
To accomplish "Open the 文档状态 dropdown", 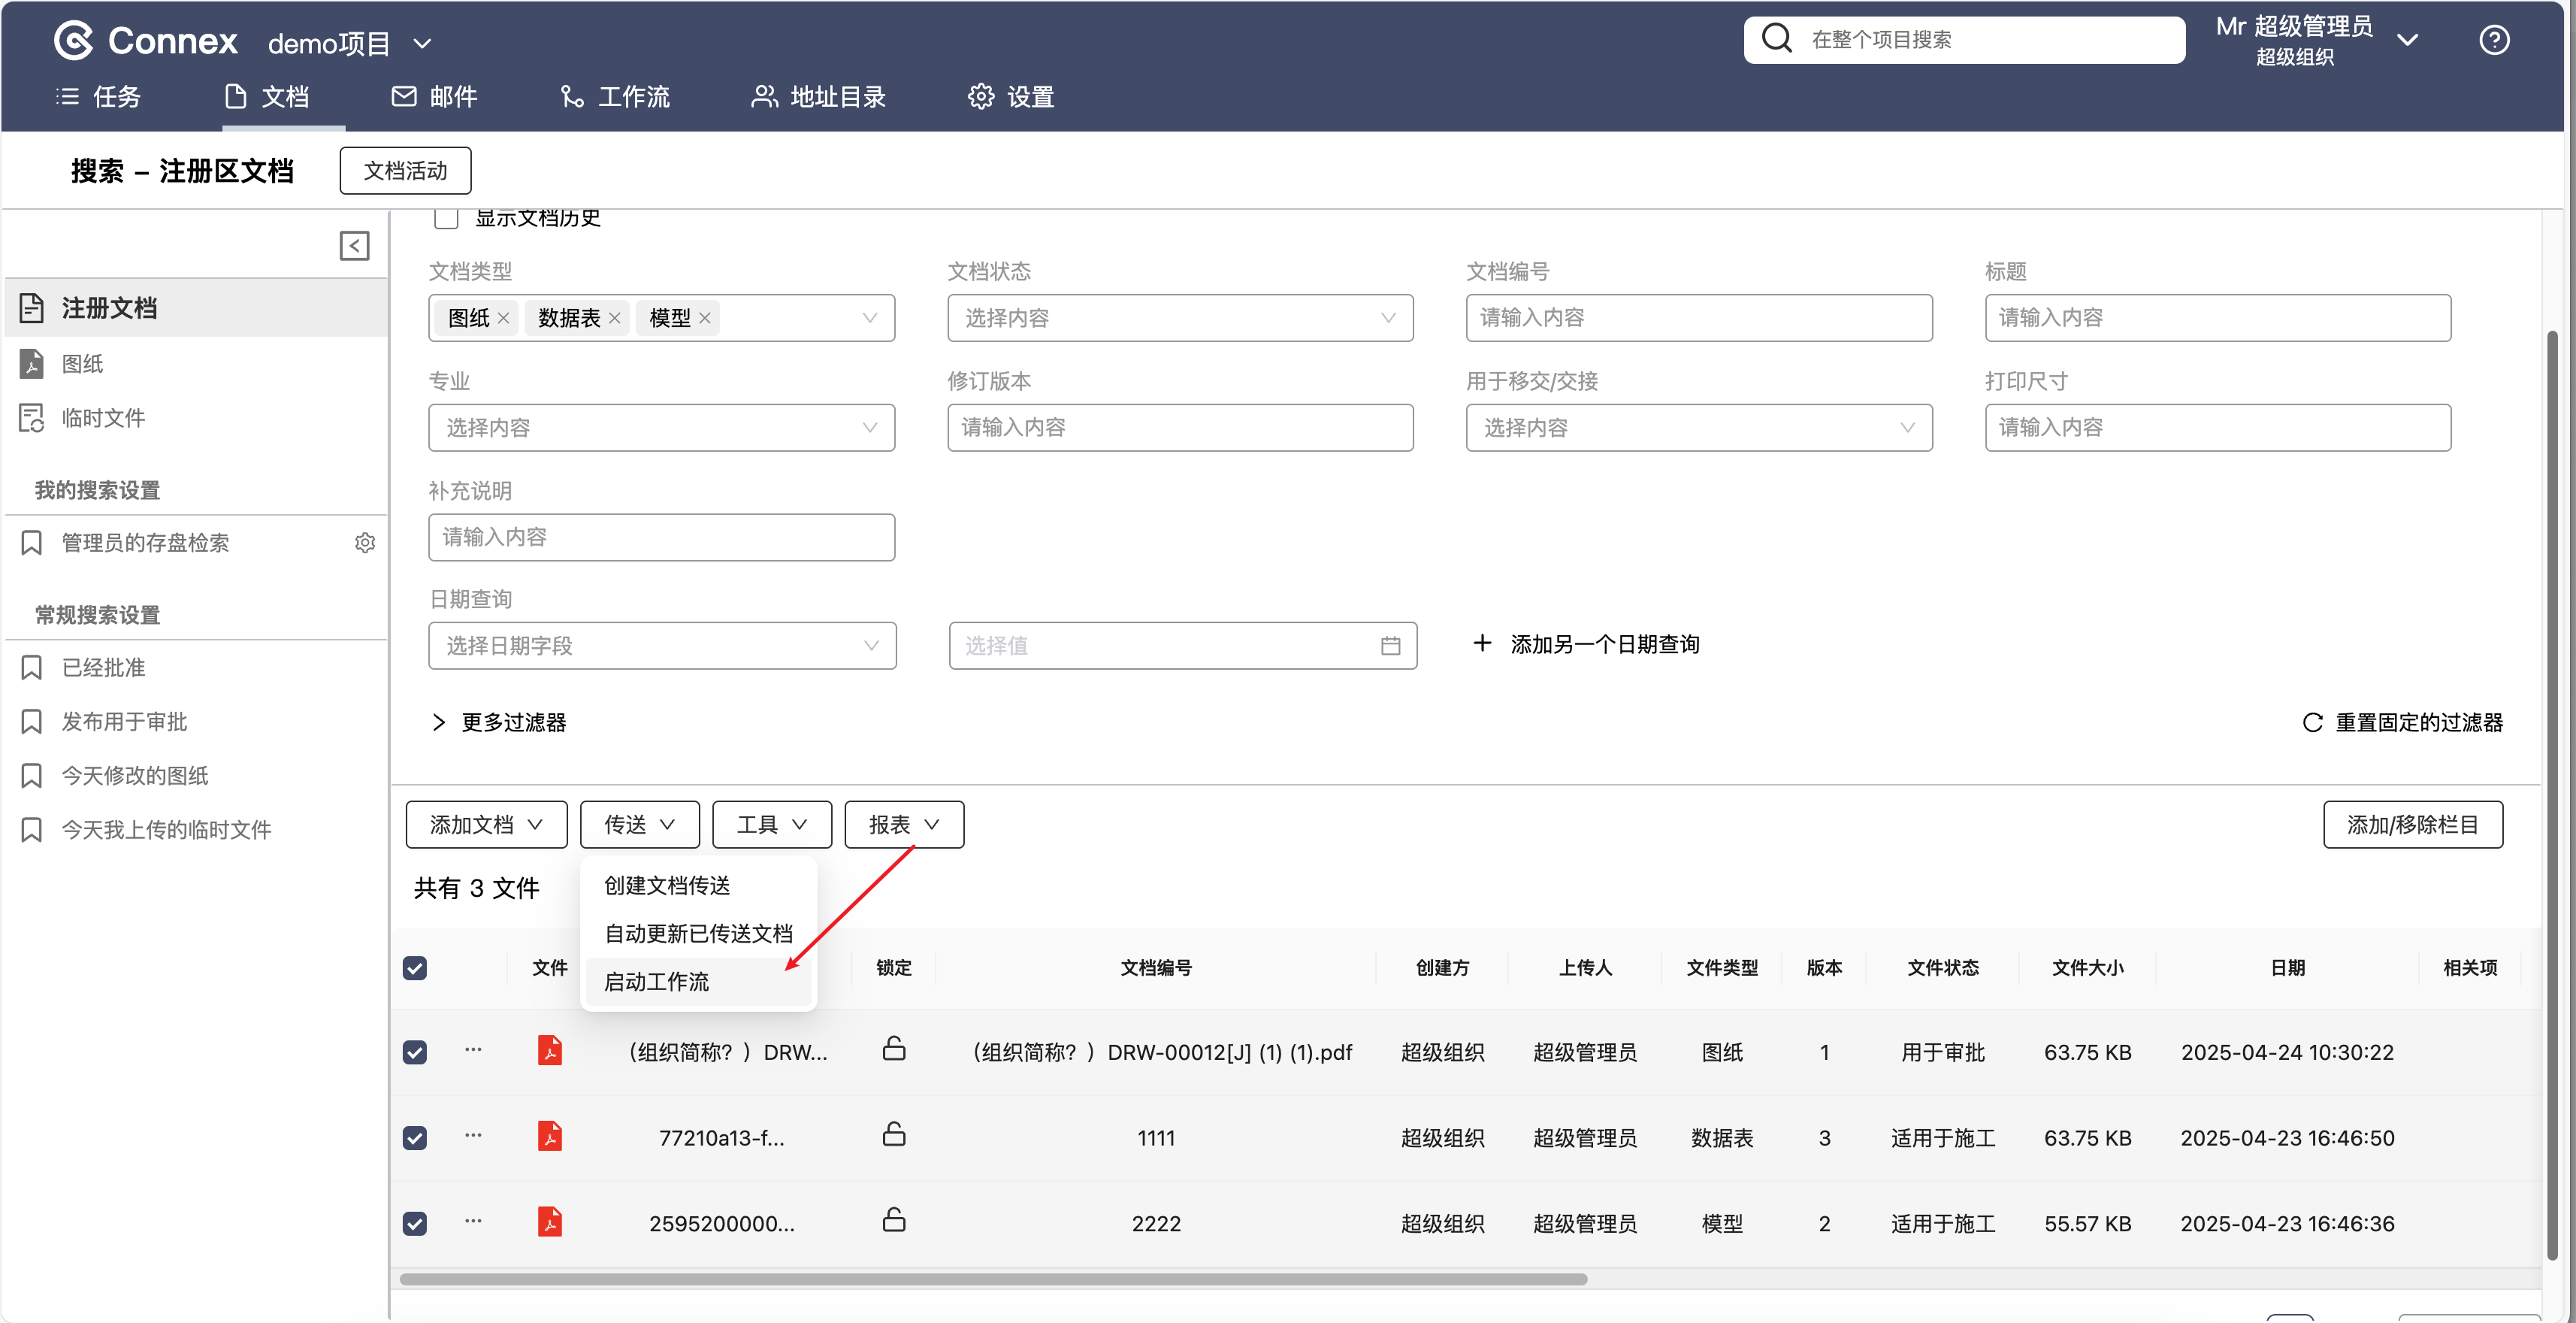I will pyautogui.click(x=1180, y=318).
